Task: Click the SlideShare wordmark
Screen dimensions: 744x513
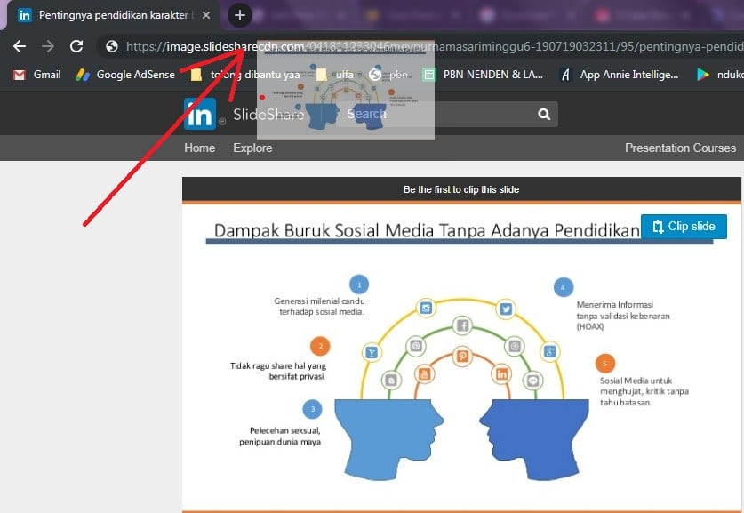Action: pyautogui.click(x=268, y=114)
